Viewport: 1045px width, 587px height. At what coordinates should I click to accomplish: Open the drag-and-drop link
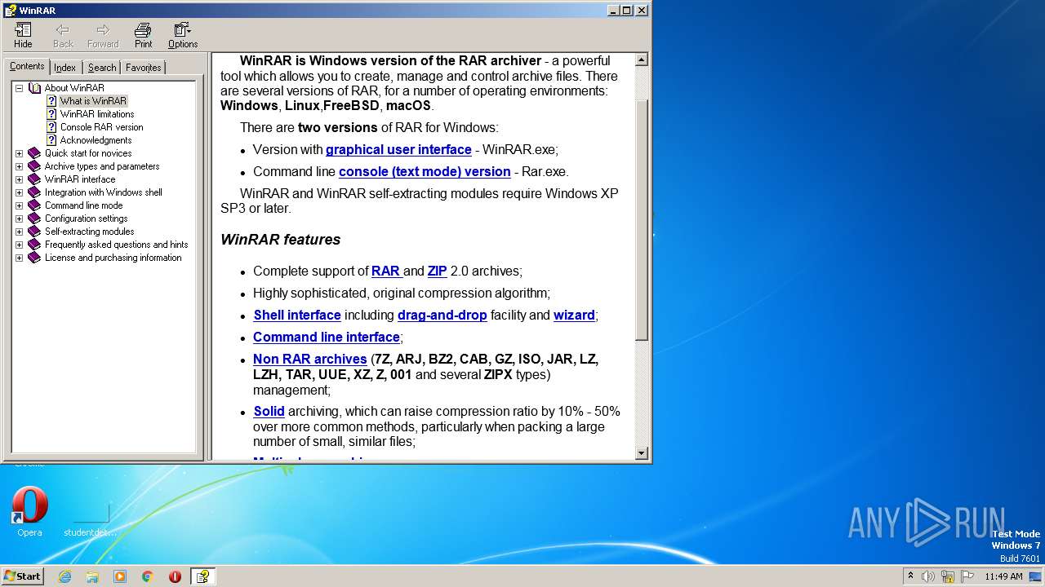tap(442, 316)
